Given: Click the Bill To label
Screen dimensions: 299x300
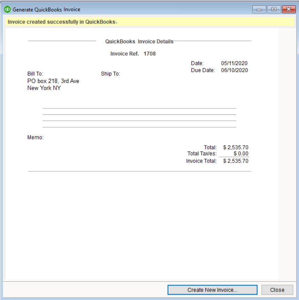Looking at the screenshot, I should [x=35, y=74].
